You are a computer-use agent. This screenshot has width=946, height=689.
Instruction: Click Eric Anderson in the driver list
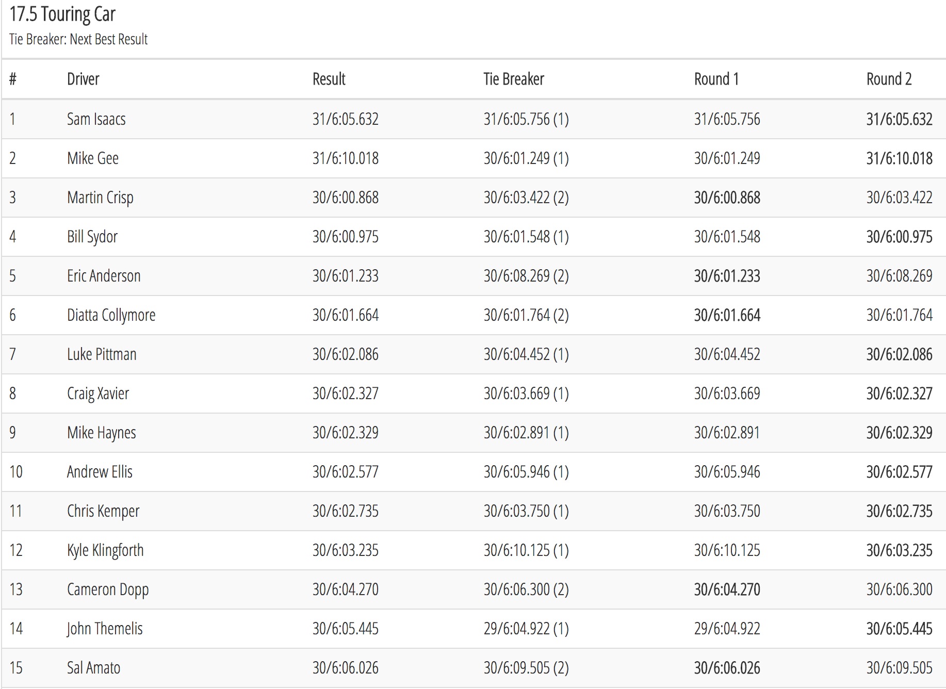coord(104,276)
